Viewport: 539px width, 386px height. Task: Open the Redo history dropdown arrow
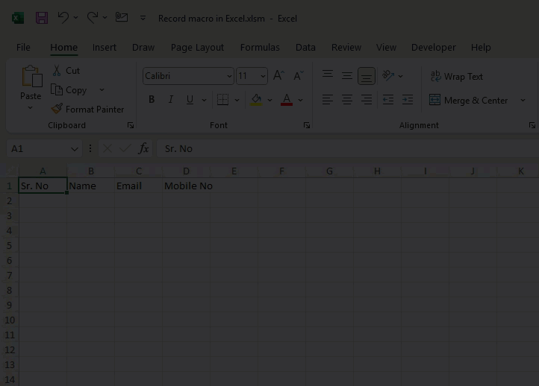pyautogui.click(x=105, y=17)
